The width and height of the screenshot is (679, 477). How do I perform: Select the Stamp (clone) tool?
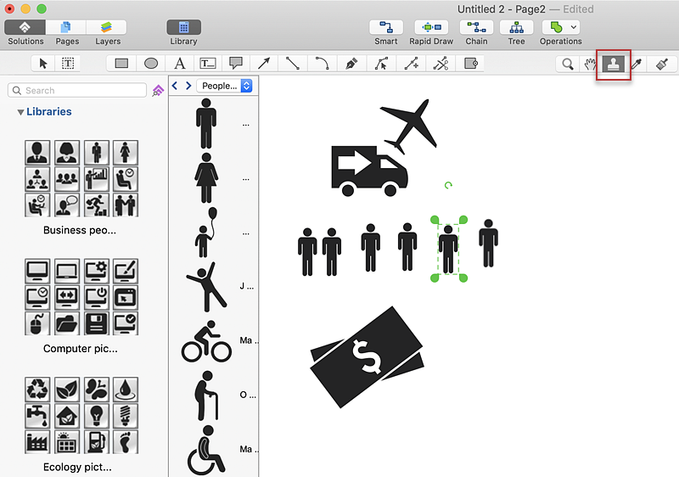tap(613, 64)
